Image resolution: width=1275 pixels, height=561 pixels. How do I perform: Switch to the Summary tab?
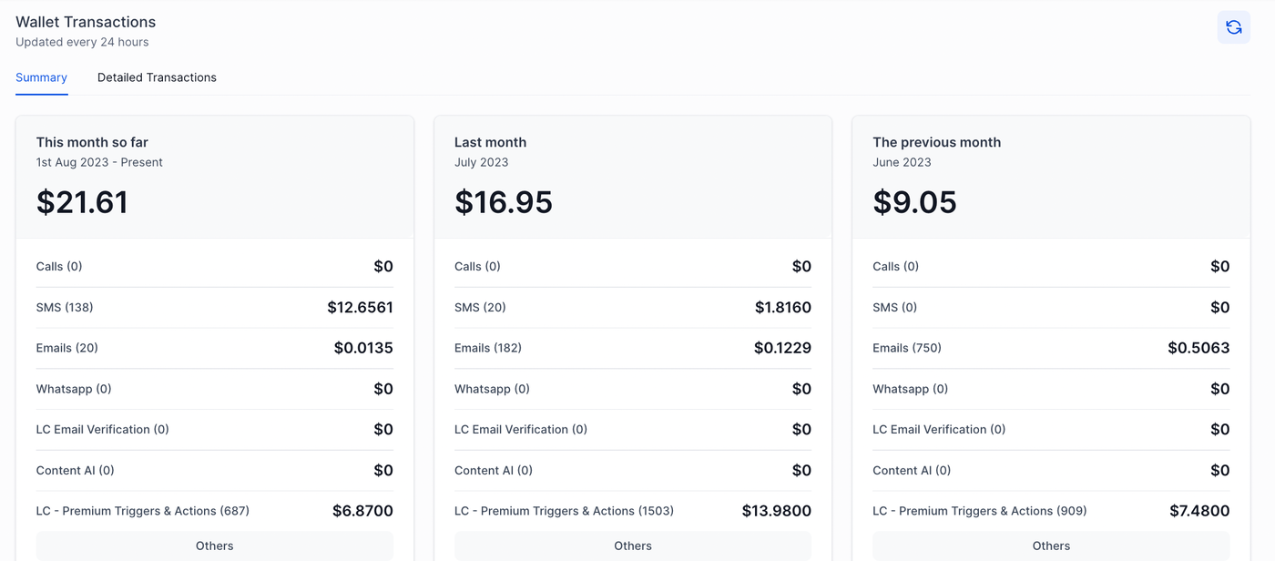point(41,77)
